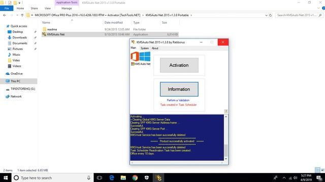325x182 pixels.
Task: Open the Video folder in the sidebar
Action: (16, 60)
